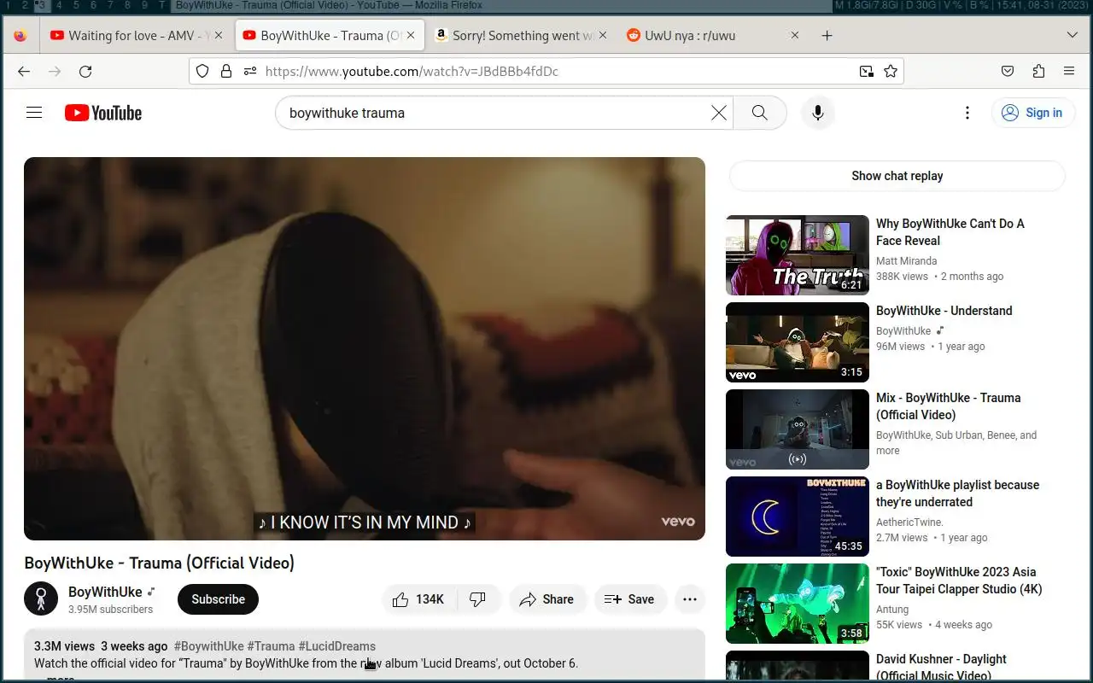
Task: Bookmark this page with star icon
Action: click(891, 72)
